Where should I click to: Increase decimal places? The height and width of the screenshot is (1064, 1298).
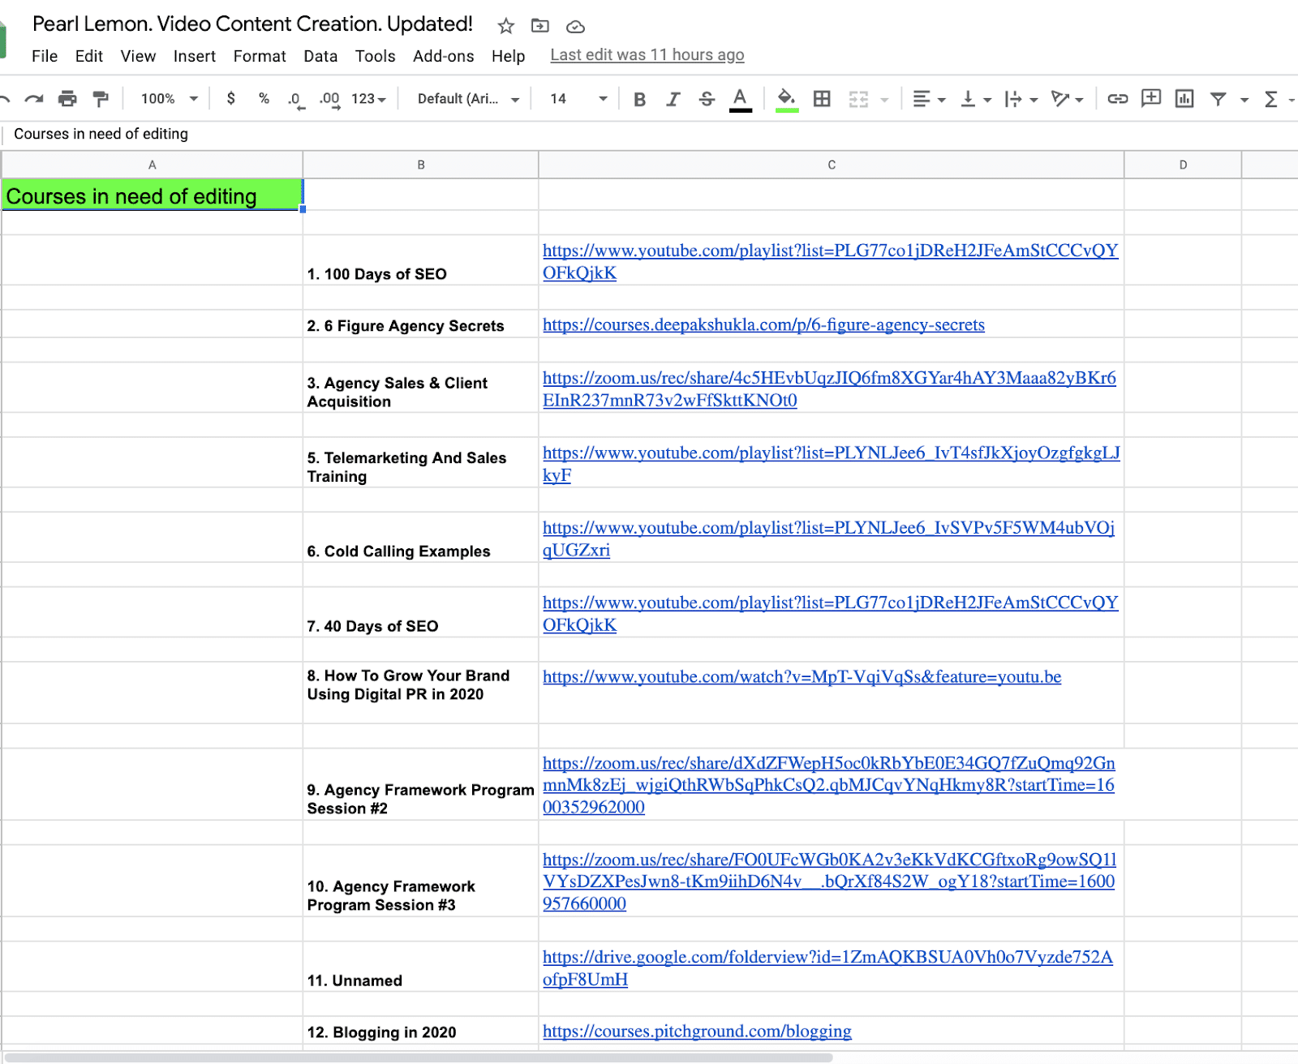pyautogui.click(x=329, y=100)
